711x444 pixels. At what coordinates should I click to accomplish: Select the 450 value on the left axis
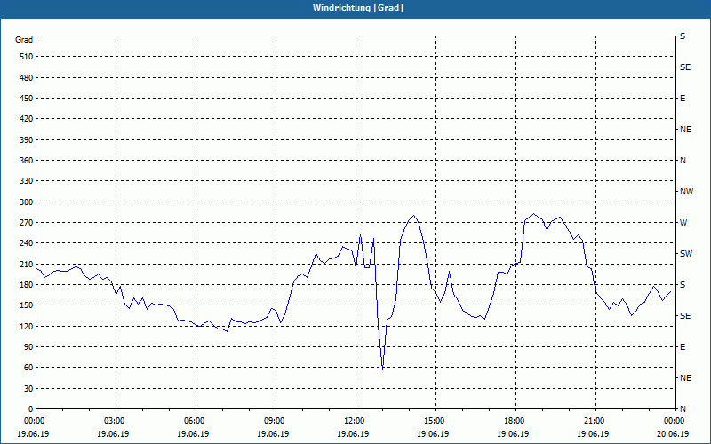click(x=27, y=99)
